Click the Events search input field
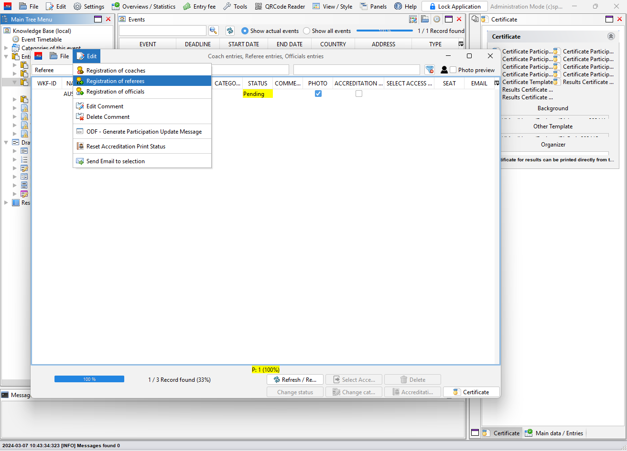Image resolution: width=627 pixels, height=451 pixels. (162, 31)
